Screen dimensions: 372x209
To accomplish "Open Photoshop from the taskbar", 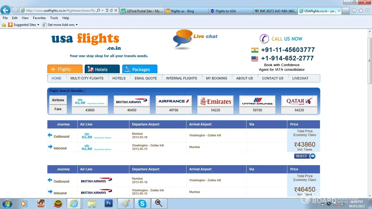I will coord(109,203).
